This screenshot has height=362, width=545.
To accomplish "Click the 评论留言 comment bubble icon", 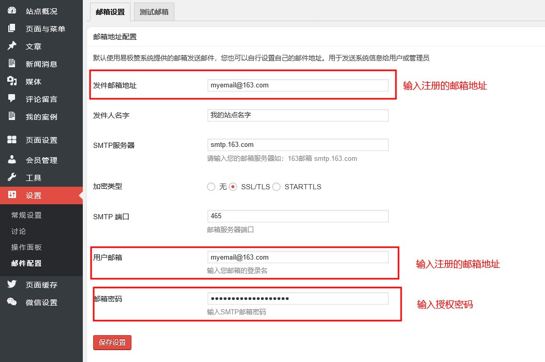I will 12,99.
